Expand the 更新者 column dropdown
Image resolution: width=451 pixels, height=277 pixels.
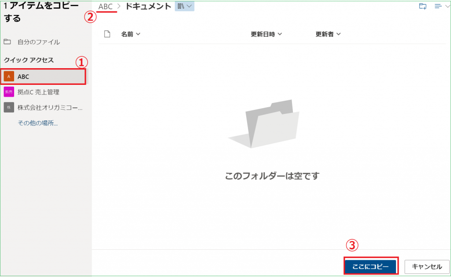[338, 34]
